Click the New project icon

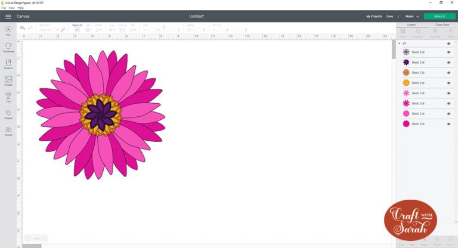coord(8,30)
